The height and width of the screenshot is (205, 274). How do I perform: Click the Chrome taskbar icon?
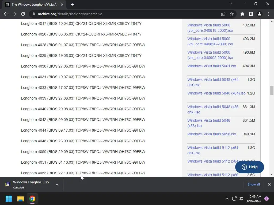[32, 199]
